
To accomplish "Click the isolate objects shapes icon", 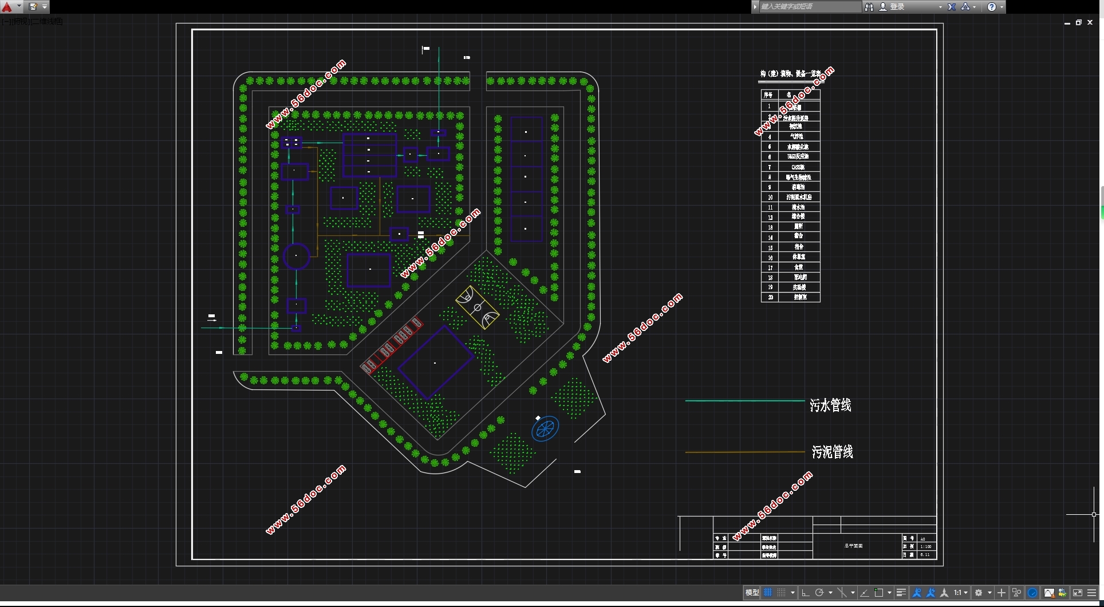I will point(1017,593).
